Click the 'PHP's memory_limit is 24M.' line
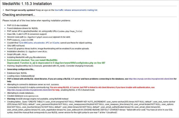The image size is (179, 118). [20, 40]
